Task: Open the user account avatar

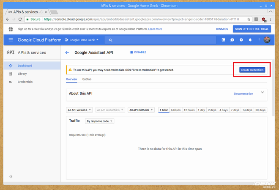Action: pyautogui.click(x=267, y=40)
